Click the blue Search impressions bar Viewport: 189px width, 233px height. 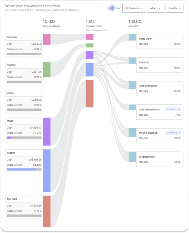(47, 170)
